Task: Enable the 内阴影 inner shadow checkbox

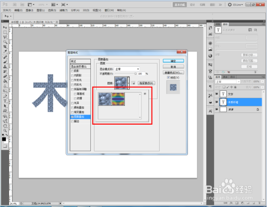Action: pos(73,75)
